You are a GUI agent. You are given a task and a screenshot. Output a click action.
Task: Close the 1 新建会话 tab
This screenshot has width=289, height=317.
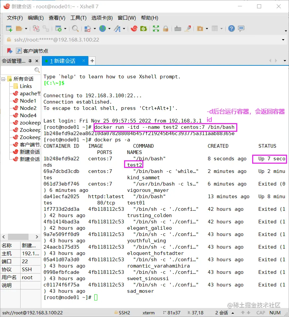(x=84, y=61)
